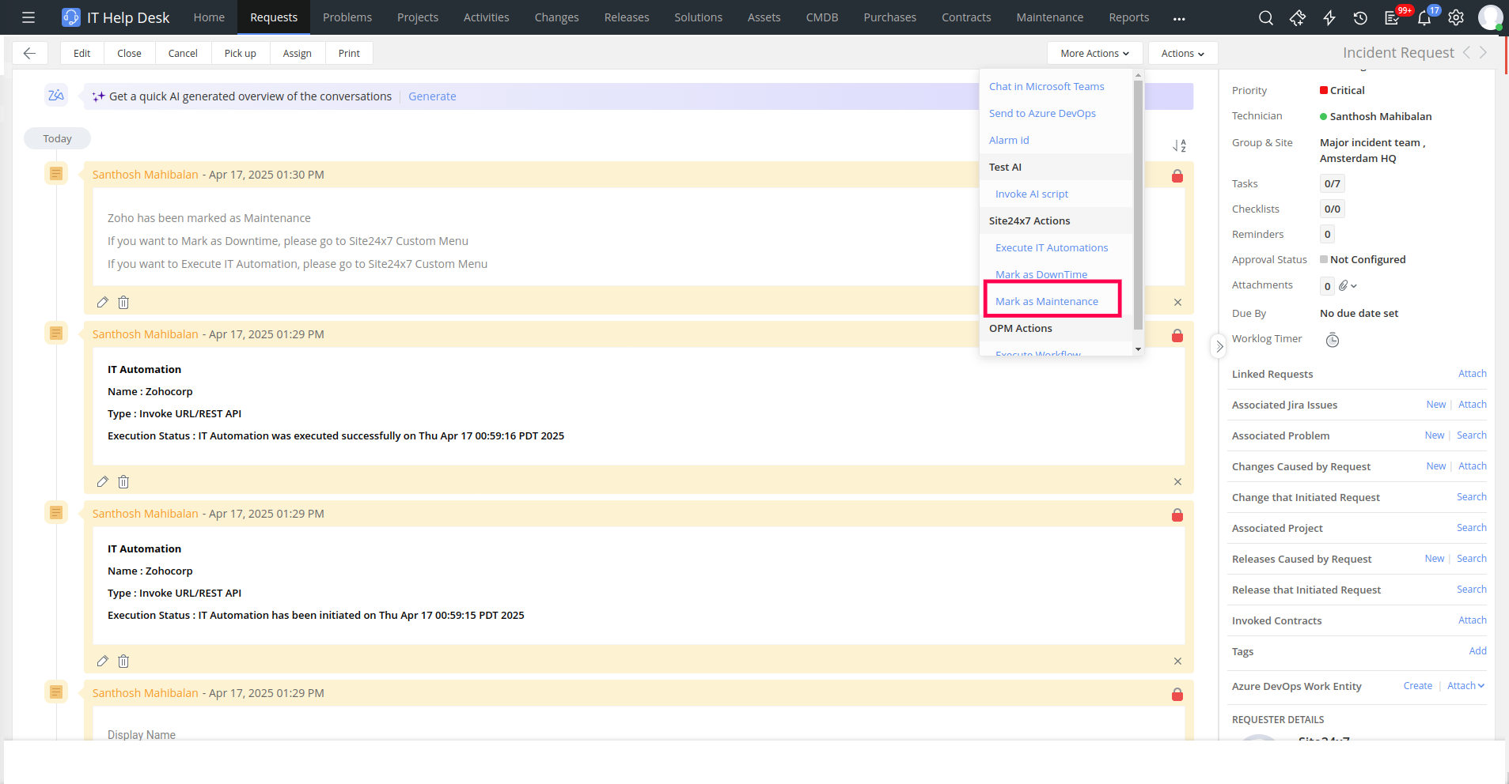This screenshot has width=1509, height=784.
Task: Open the user profile avatar
Action: click(x=1490, y=17)
